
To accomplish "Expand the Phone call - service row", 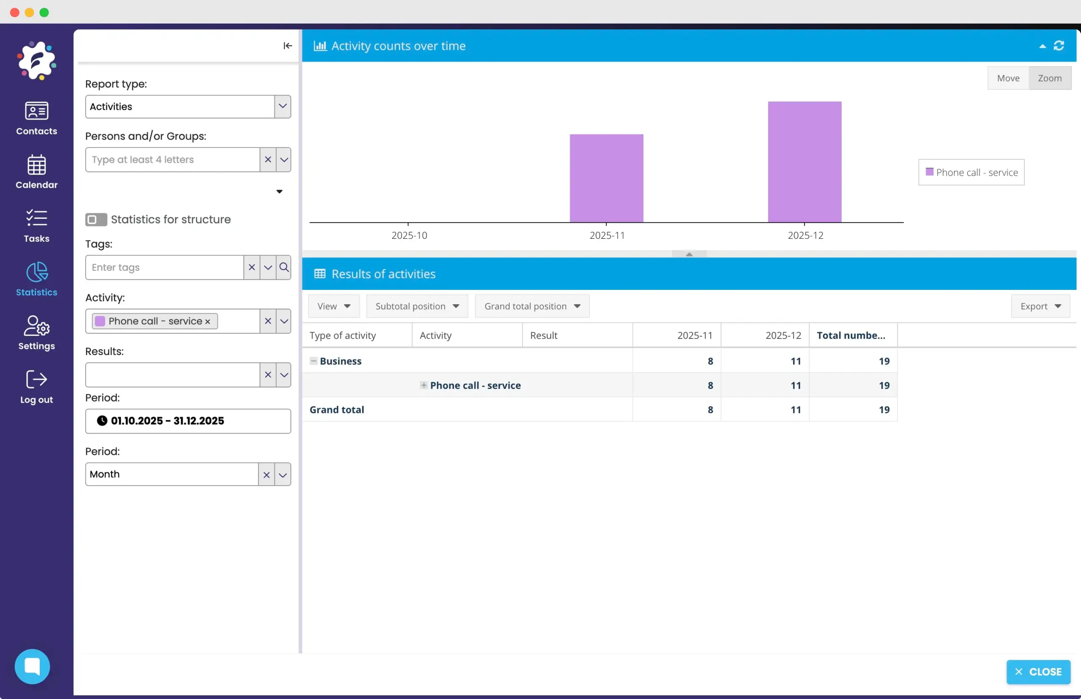I will click(424, 385).
